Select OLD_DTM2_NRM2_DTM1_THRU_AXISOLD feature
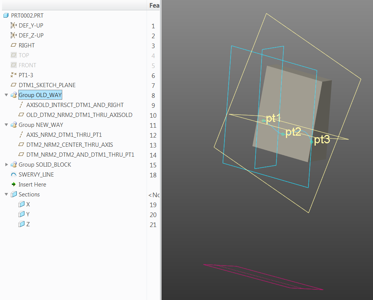The height and width of the screenshot is (300, 373). [79, 115]
